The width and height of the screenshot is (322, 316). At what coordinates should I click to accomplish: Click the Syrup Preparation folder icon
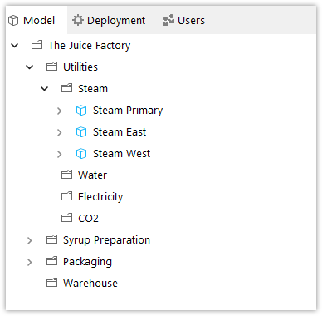[x=51, y=239]
